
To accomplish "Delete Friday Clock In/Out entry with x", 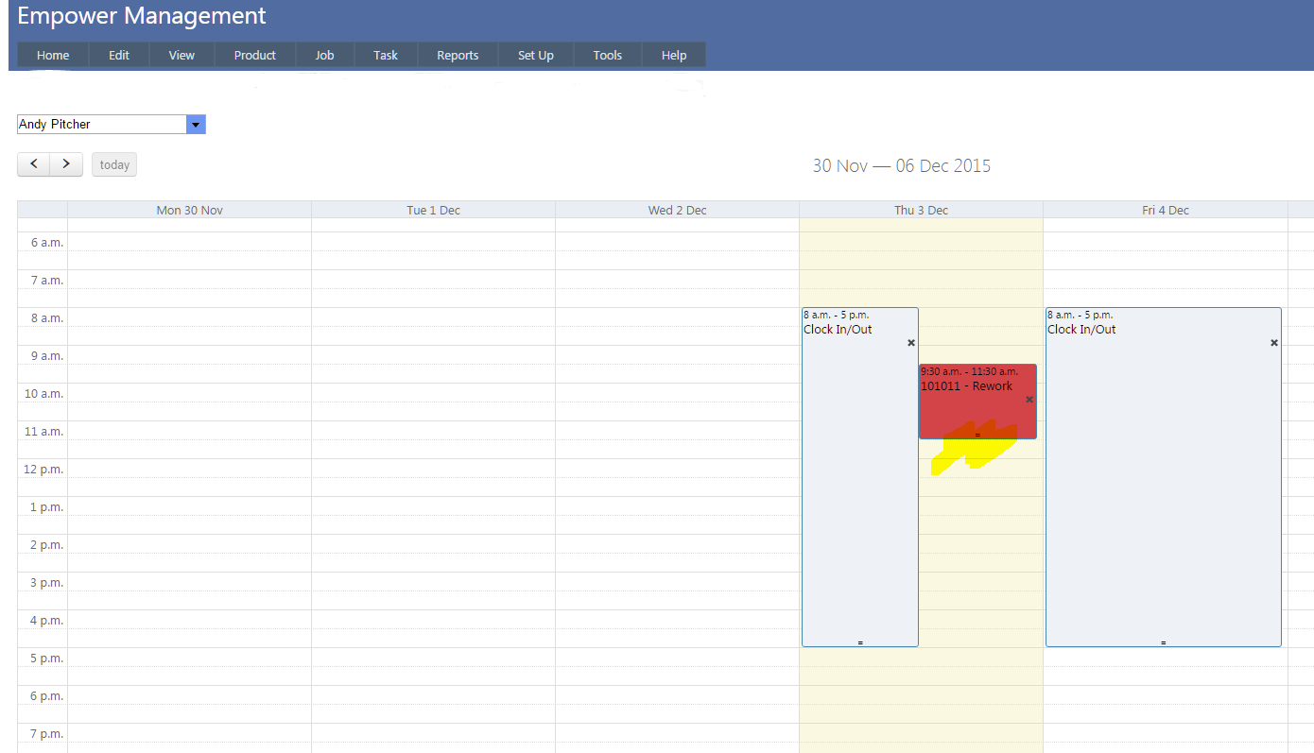I will click(1274, 343).
